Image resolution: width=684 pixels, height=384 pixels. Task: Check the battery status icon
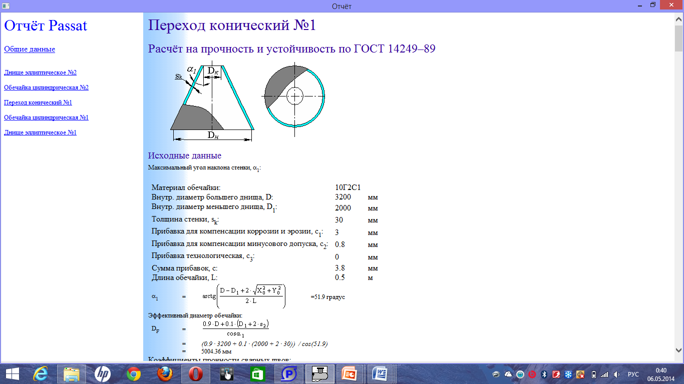[594, 374]
